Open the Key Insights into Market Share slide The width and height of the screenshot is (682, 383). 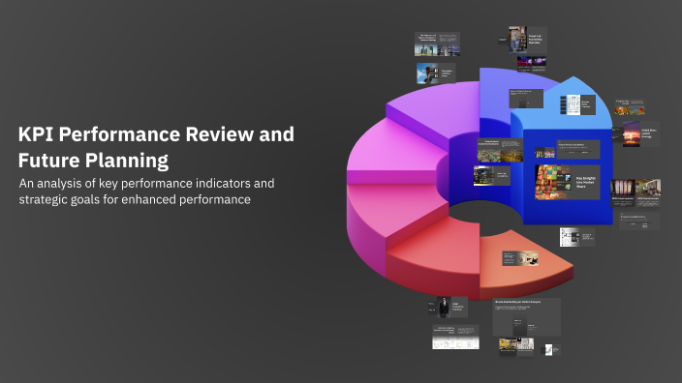click(567, 183)
